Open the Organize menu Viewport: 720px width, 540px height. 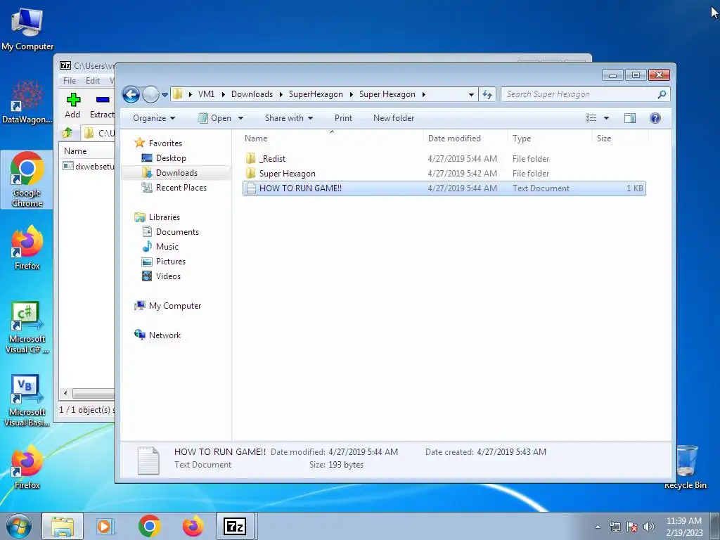pyautogui.click(x=154, y=118)
